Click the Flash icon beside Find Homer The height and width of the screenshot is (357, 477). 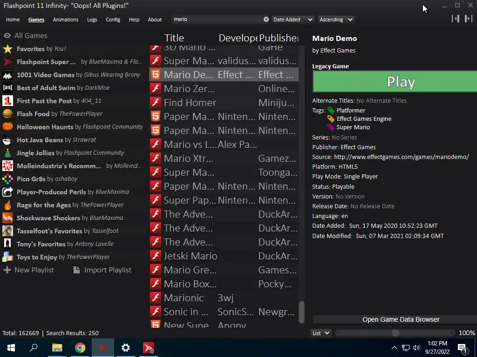tap(156, 103)
